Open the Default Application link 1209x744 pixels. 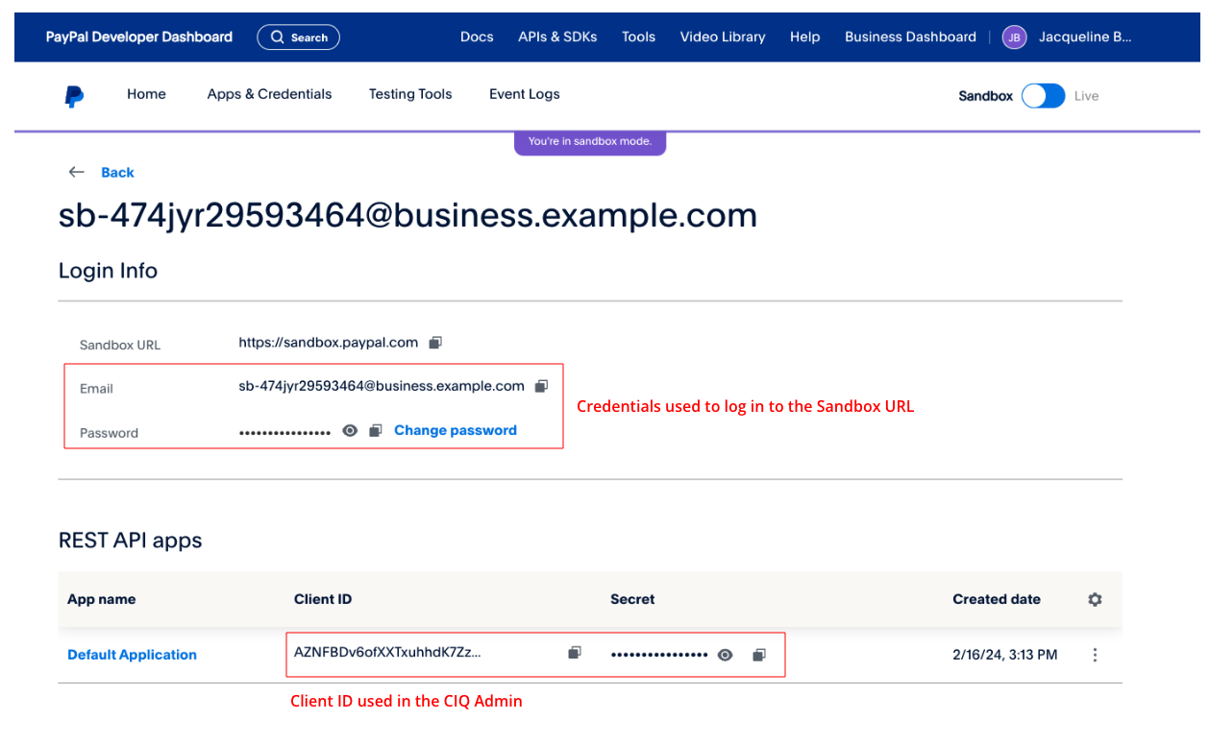(132, 655)
